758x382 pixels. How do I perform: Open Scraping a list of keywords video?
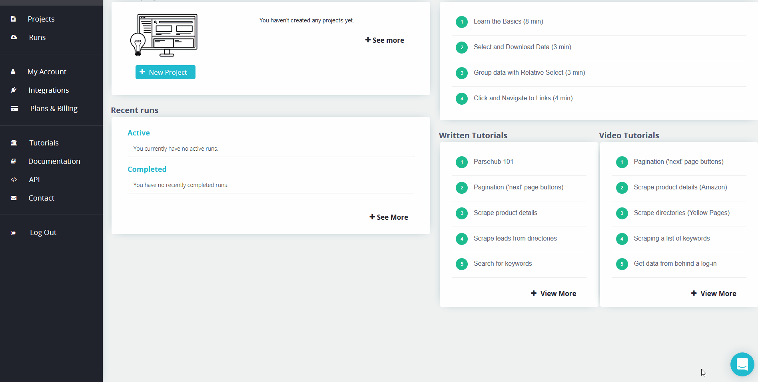pos(672,238)
